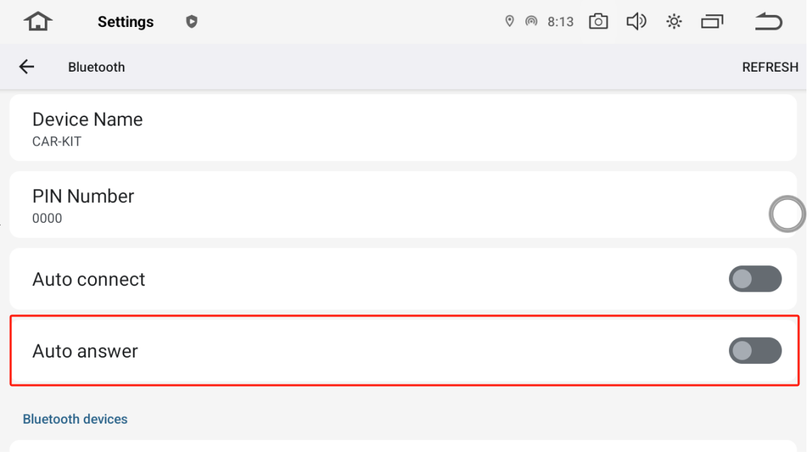Turn on the Auto answer switch
Image resolution: width=810 pixels, height=464 pixels.
[755, 350]
